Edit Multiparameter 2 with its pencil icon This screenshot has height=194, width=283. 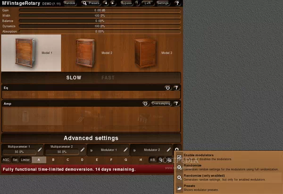[x=82, y=150]
